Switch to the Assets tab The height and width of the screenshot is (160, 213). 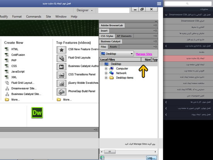[113, 47]
